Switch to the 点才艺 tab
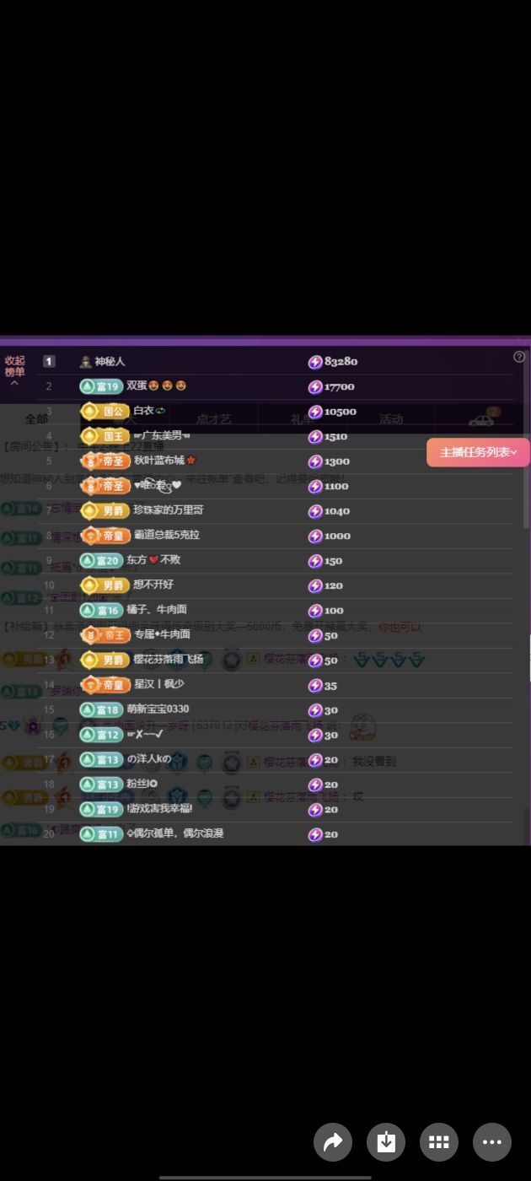The width and height of the screenshot is (531, 1181). click(213, 418)
